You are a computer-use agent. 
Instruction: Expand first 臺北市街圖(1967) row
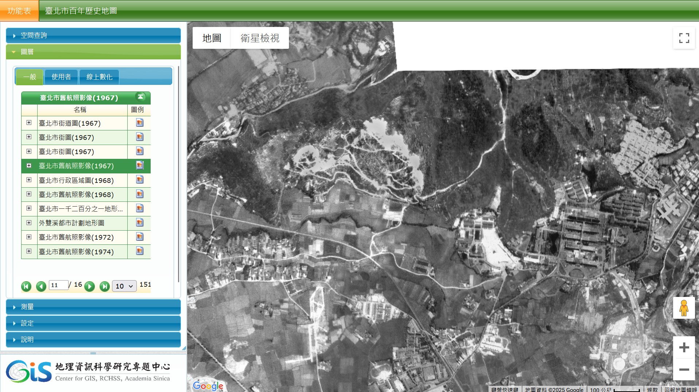coord(29,137)
